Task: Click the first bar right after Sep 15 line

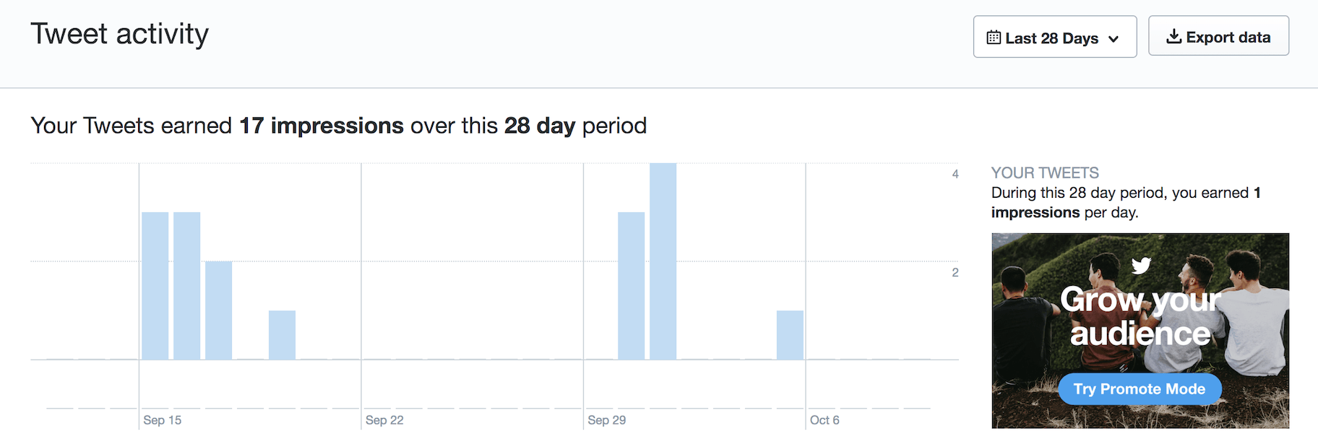Action: tap(155, 286)
